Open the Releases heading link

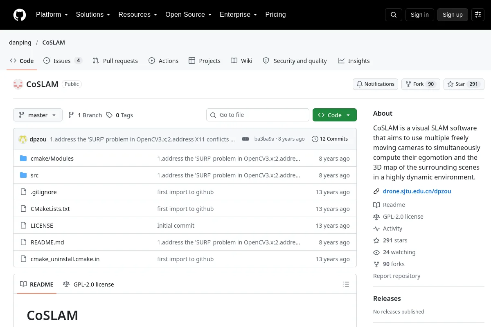(x=387, y=298)
